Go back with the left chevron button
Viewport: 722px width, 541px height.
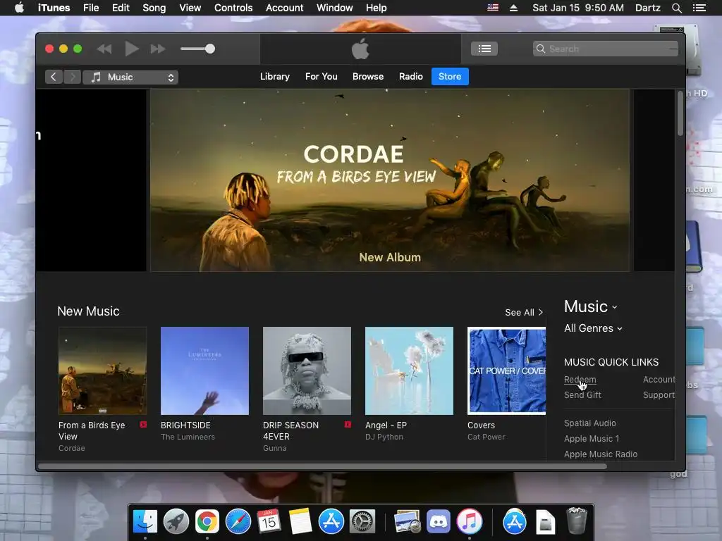tap(54, 77)
